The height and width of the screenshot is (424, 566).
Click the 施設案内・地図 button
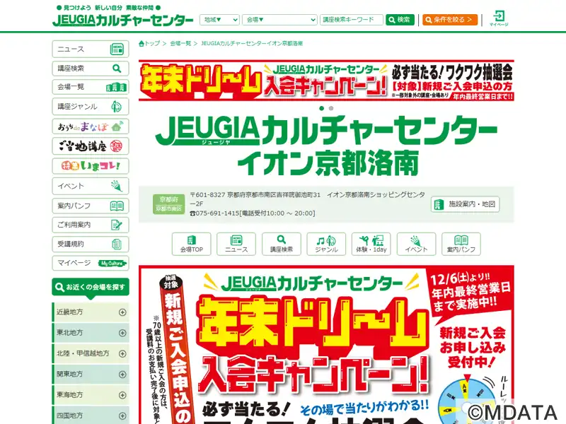pos(465,204)
